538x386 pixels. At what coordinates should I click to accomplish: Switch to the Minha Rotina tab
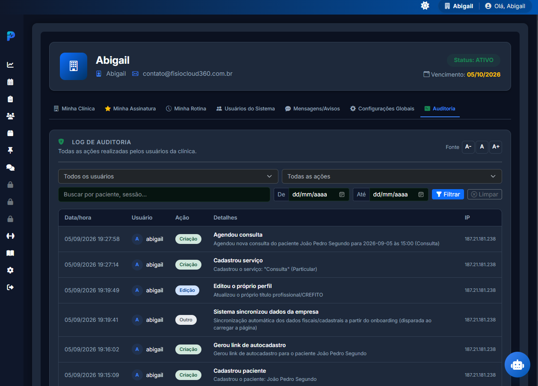point(186,109)
